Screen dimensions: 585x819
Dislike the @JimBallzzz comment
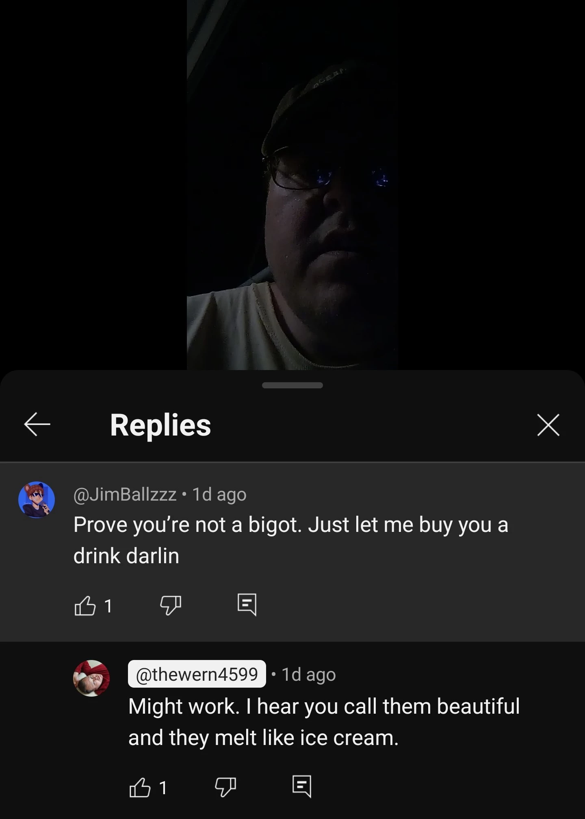pyautogui.click(x=171, y=606)
